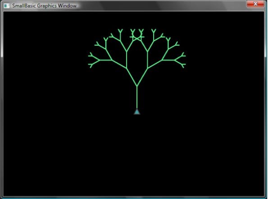
Task: Click the tree's first fork above the trunk
Action: [137, 86]
